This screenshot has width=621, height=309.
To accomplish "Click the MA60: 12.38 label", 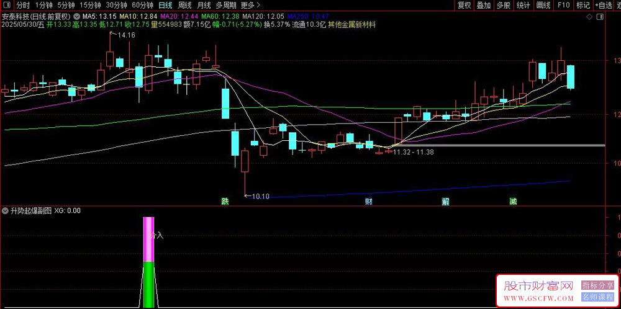I will 221,17.
